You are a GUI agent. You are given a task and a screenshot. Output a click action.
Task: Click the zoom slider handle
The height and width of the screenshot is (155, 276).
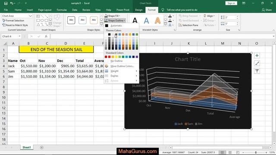coord(256,152)
